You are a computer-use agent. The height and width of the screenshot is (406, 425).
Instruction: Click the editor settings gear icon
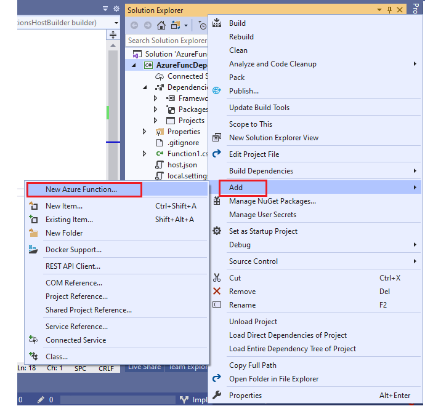pos(116,9)
